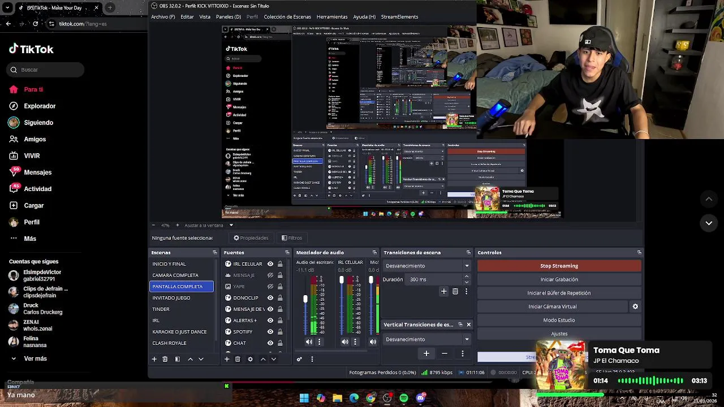Open options for Audio del escritorio channel
This screenshot has width=724, height=407.
pos(319,342)
